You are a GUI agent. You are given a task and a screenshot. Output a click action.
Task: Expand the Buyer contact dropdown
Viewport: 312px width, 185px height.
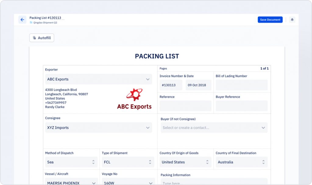[x=214, y=127]
